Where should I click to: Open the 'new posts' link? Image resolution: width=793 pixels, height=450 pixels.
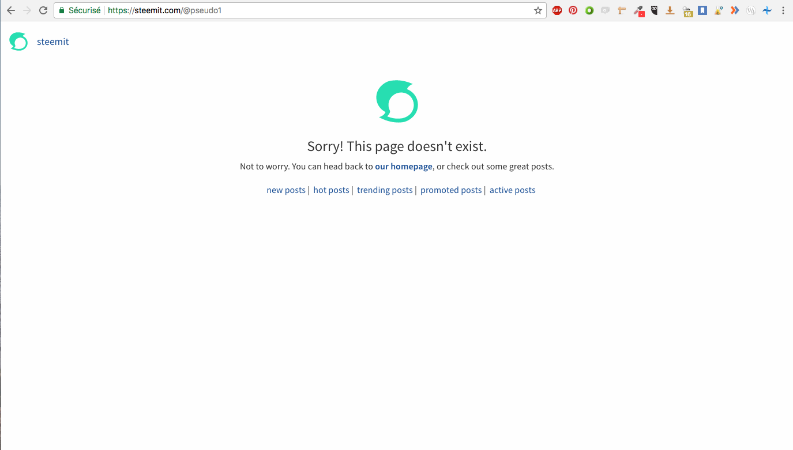coord(286,190)
